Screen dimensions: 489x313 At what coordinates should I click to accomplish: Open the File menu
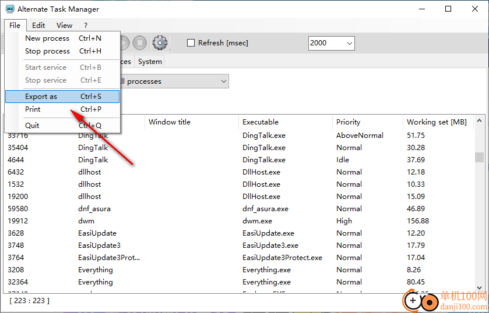(15, 25)
